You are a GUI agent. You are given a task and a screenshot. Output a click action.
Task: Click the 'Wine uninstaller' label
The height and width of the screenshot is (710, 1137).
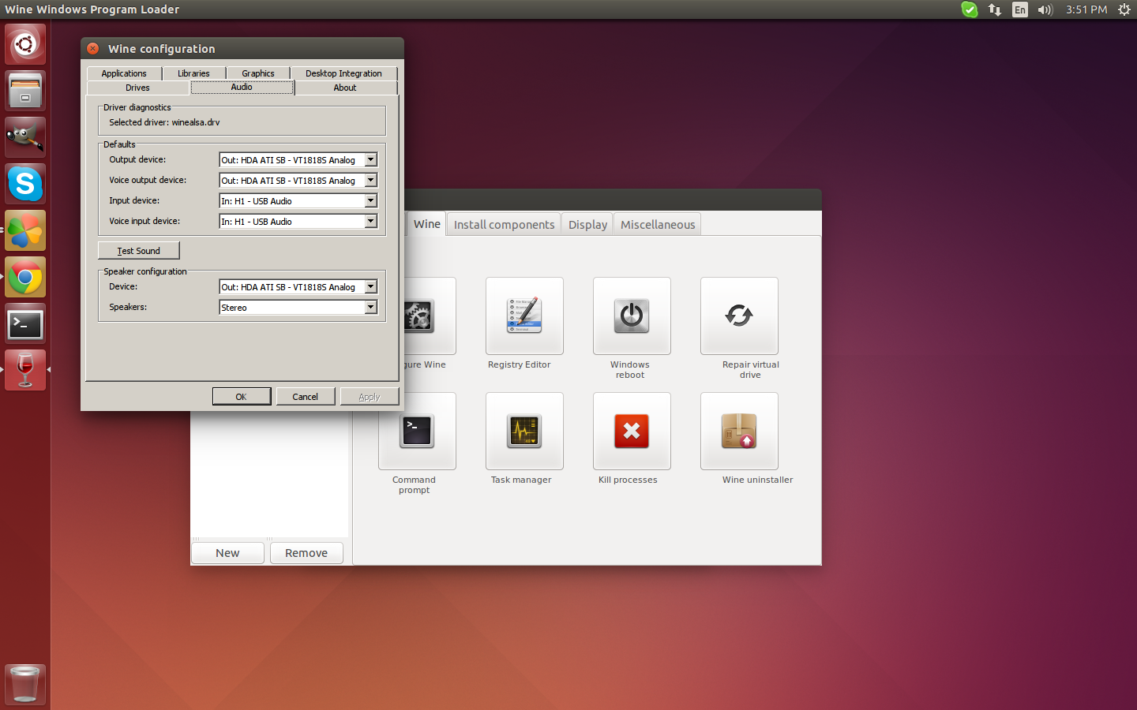757,480
